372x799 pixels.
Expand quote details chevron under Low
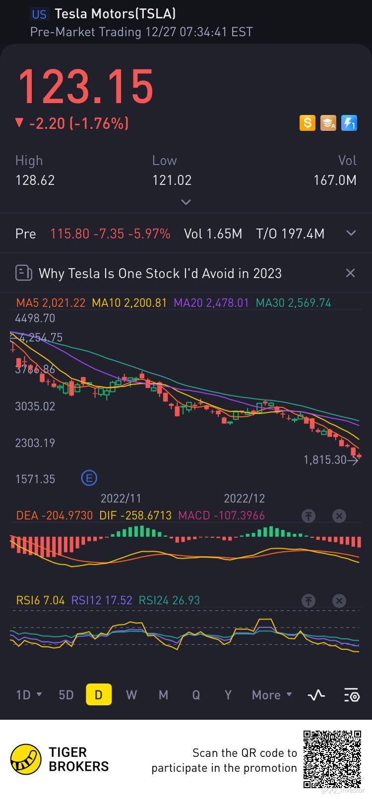pos(186,202)
